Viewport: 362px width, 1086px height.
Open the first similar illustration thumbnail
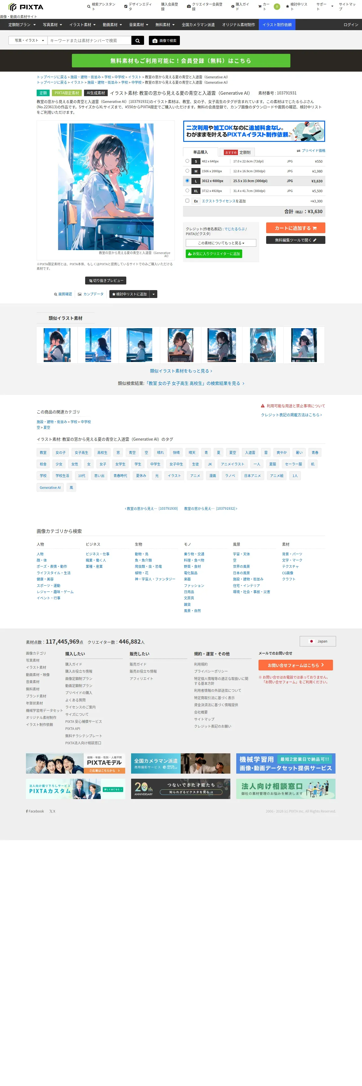pyautogui.click(x=57, y=345)
